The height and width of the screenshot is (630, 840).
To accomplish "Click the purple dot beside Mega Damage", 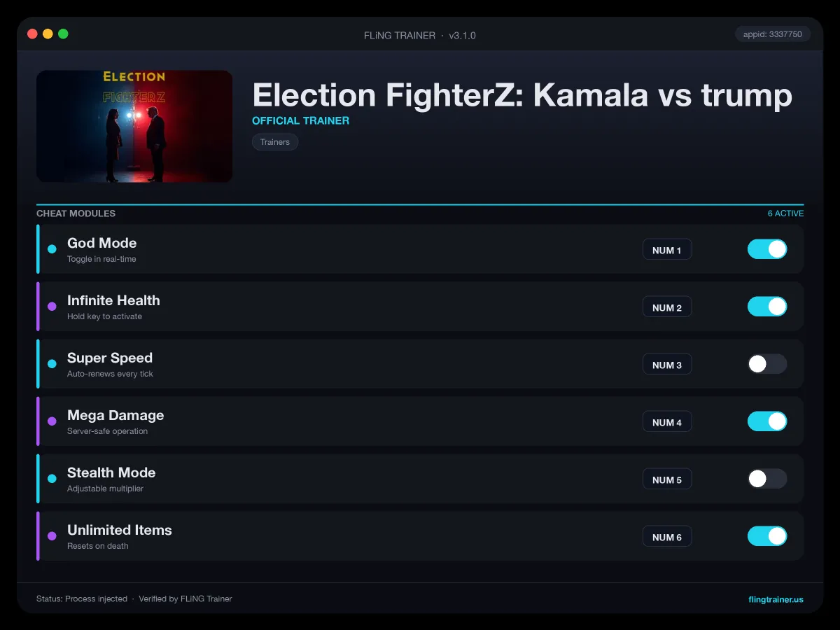I will click(52, 421).
